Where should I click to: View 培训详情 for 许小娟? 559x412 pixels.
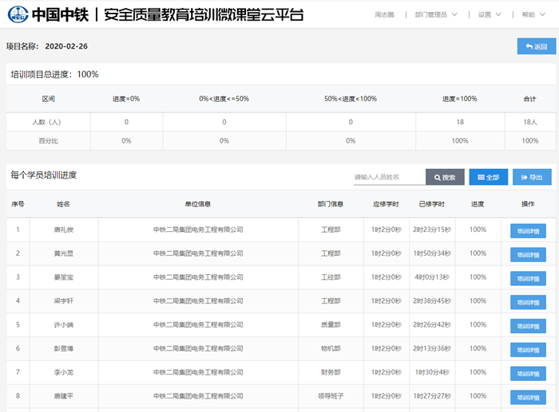[527, 325]
